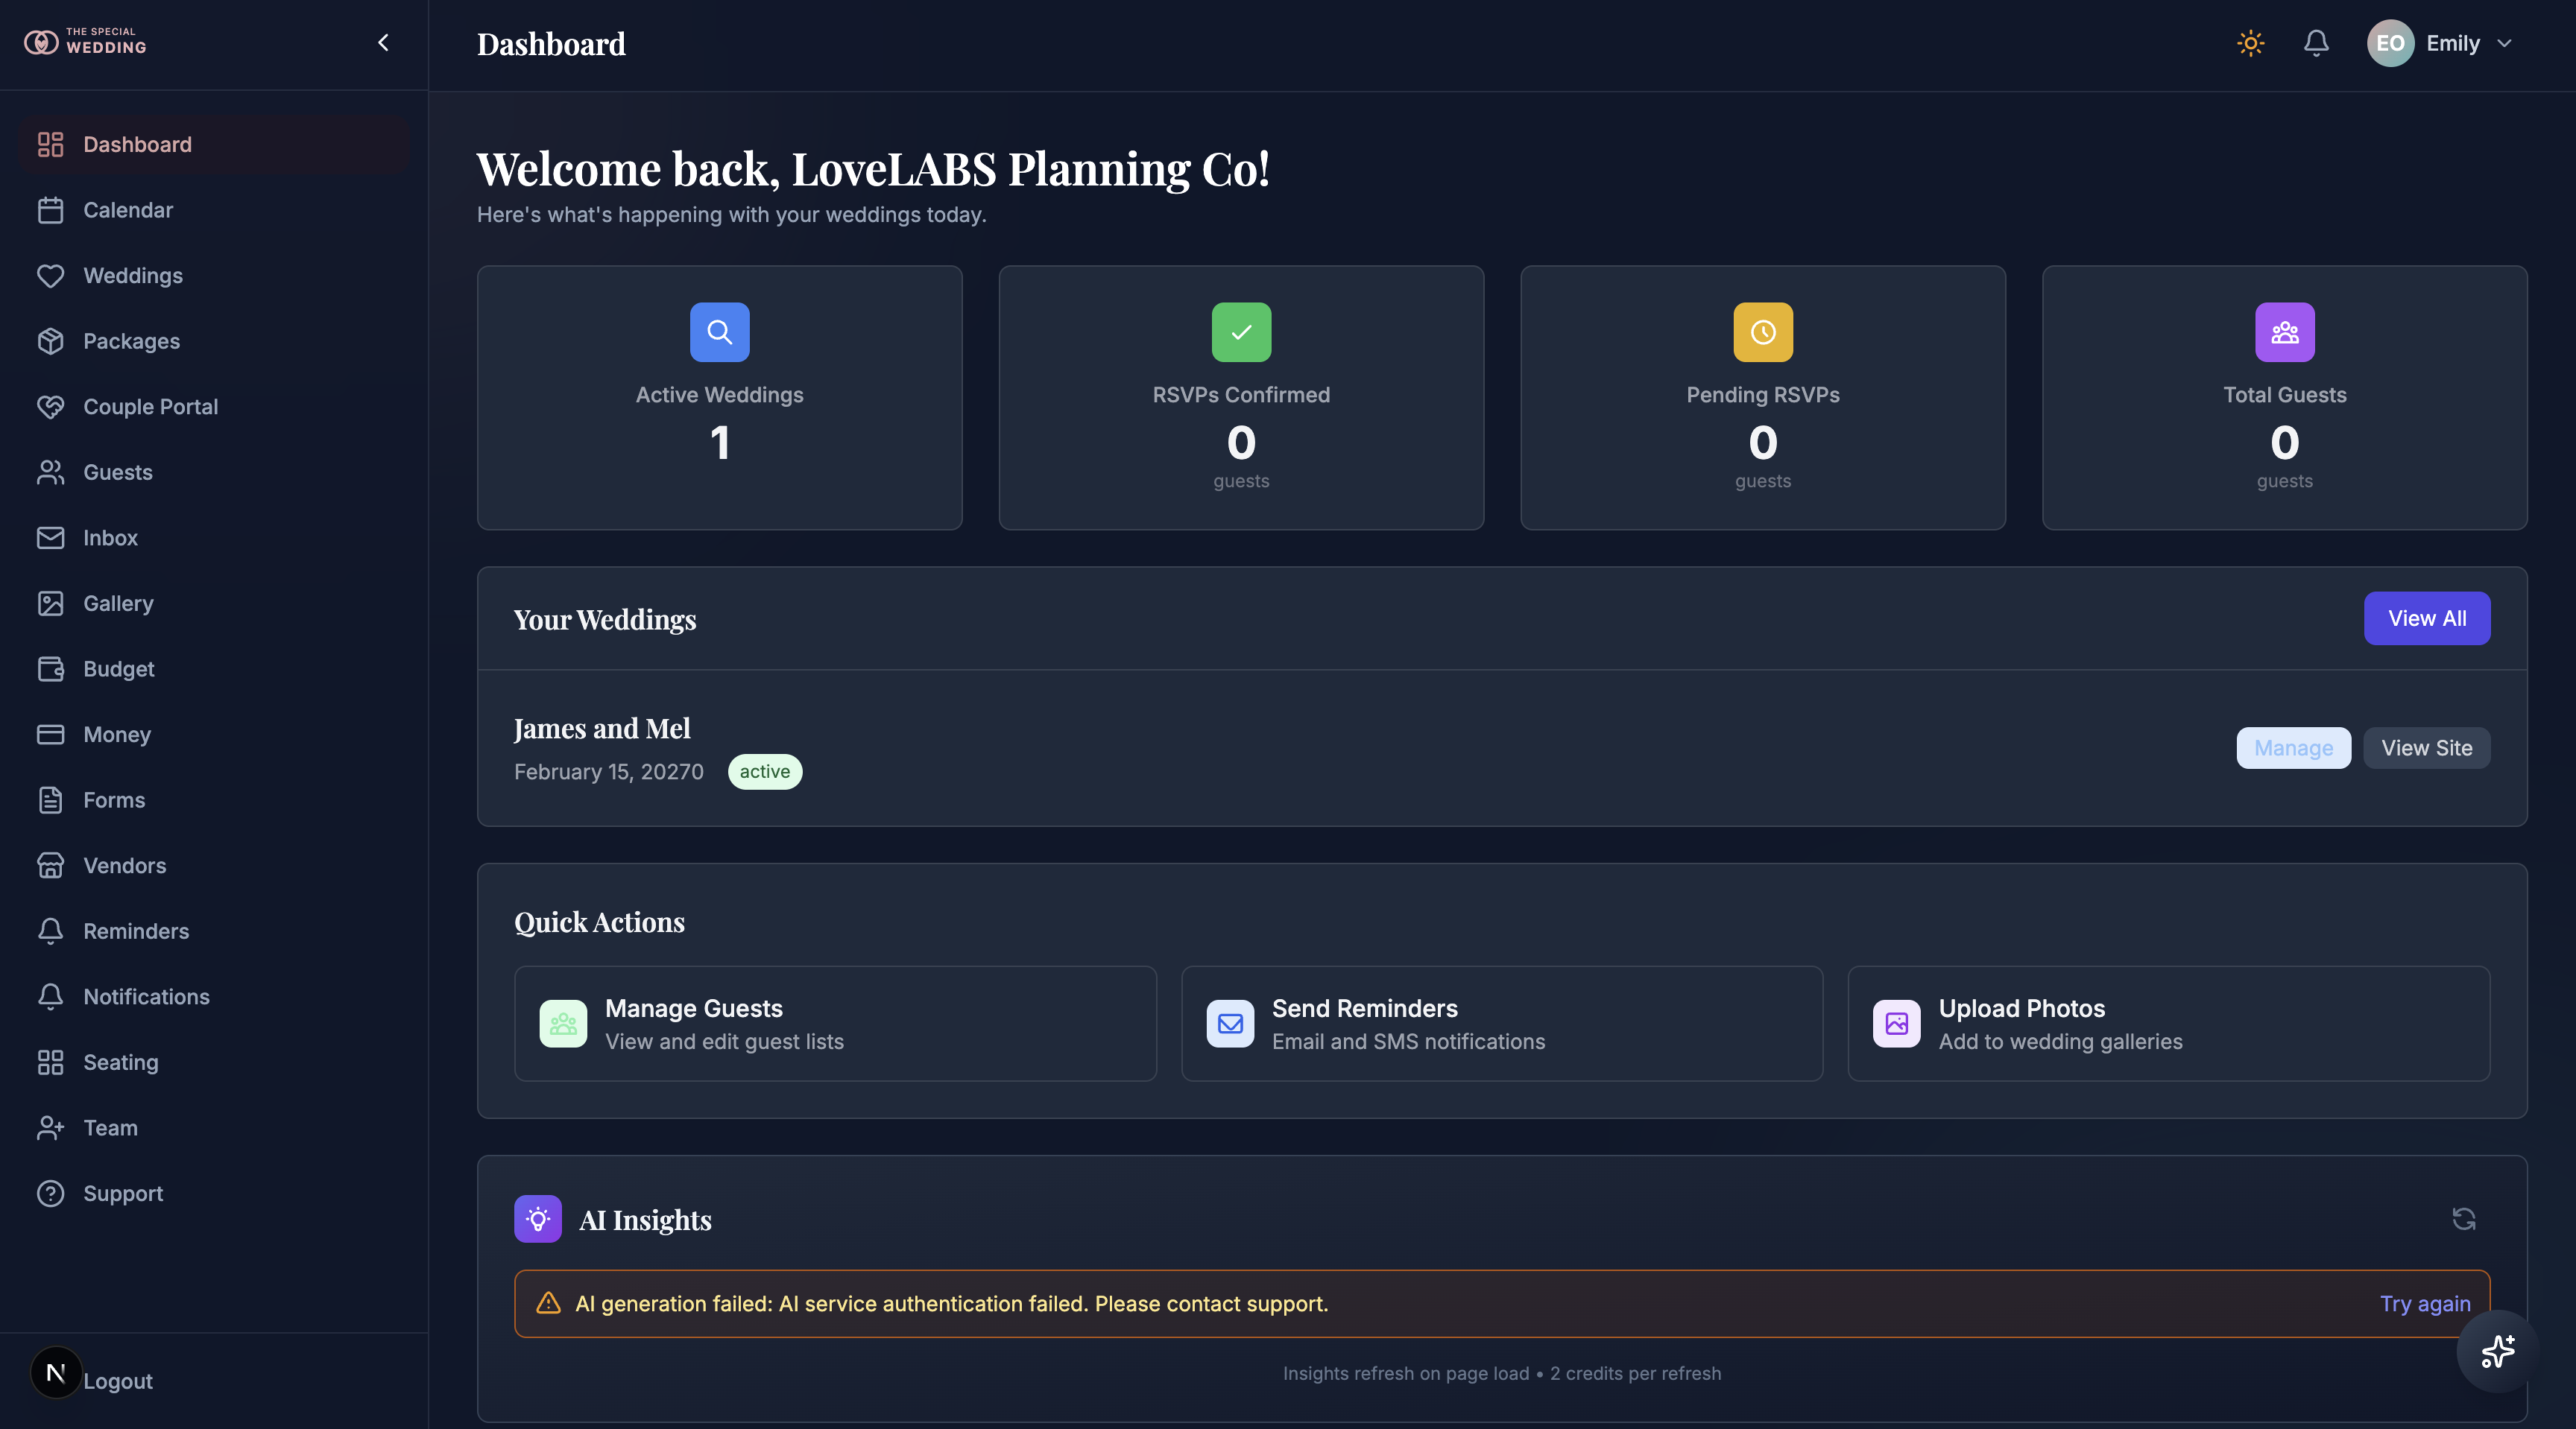Image resolution: width=2576 pixels, height=1429 pixels.
Task: Click Try again on AI error
Action: (2424, 1304)
